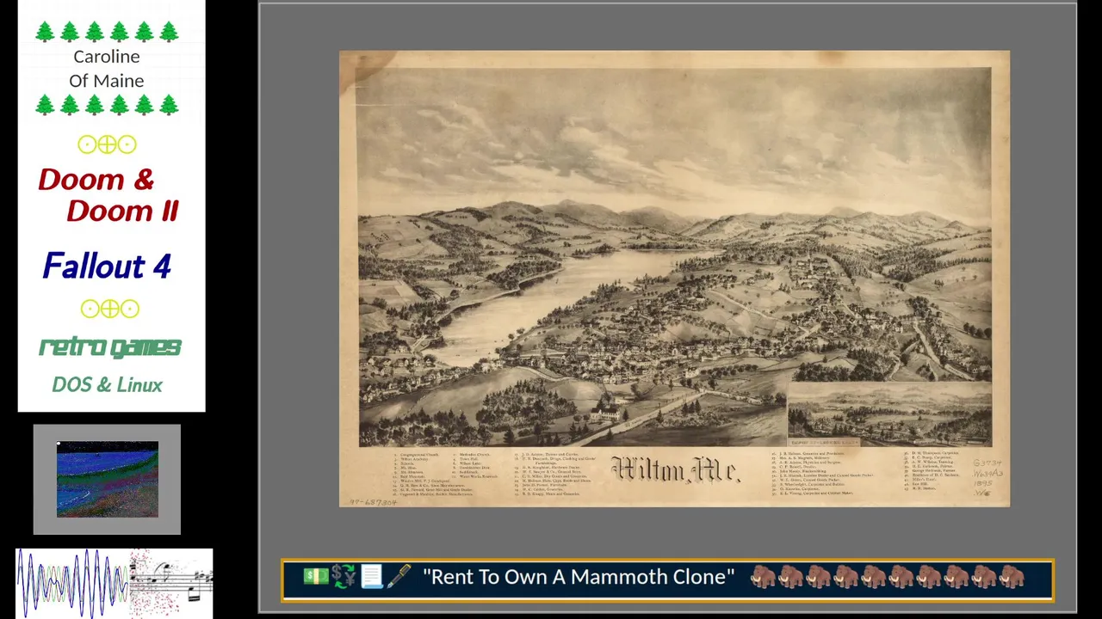Click the "Doom & Doom II" text
Screen dimensions: 1102x619
click(108, 195)
